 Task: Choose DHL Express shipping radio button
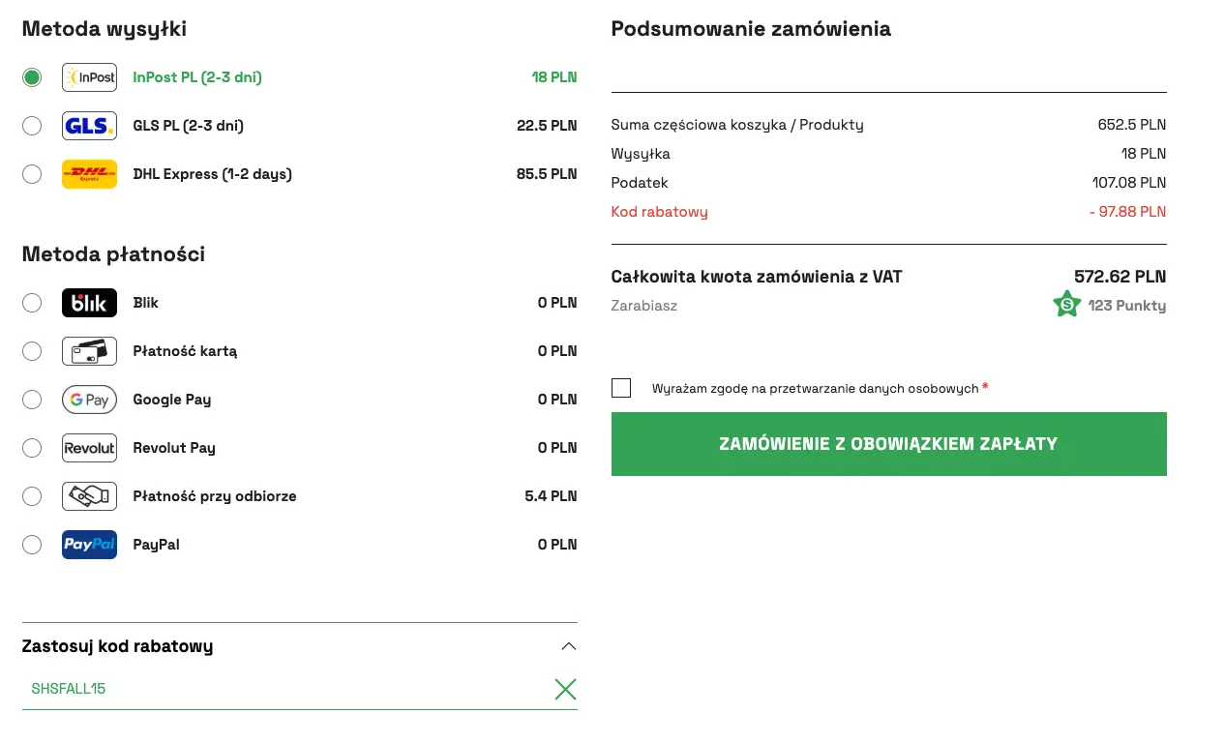[x=32, y=174]
